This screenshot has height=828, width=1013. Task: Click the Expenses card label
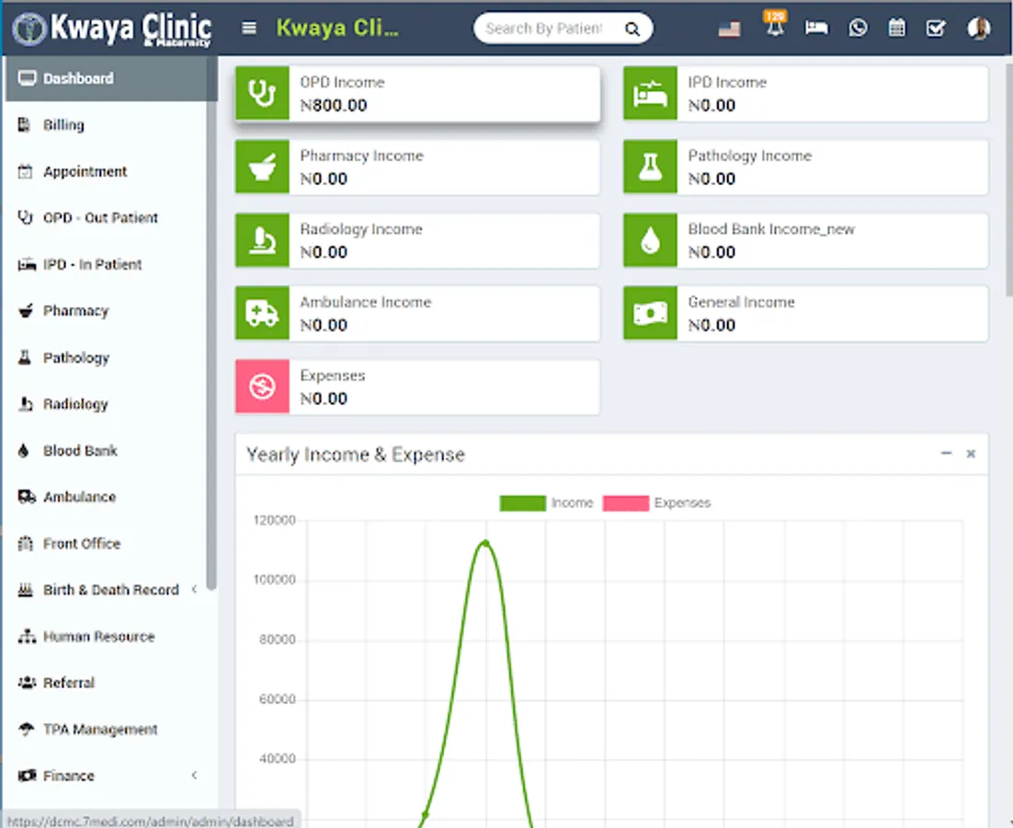(x=332, y=375)
